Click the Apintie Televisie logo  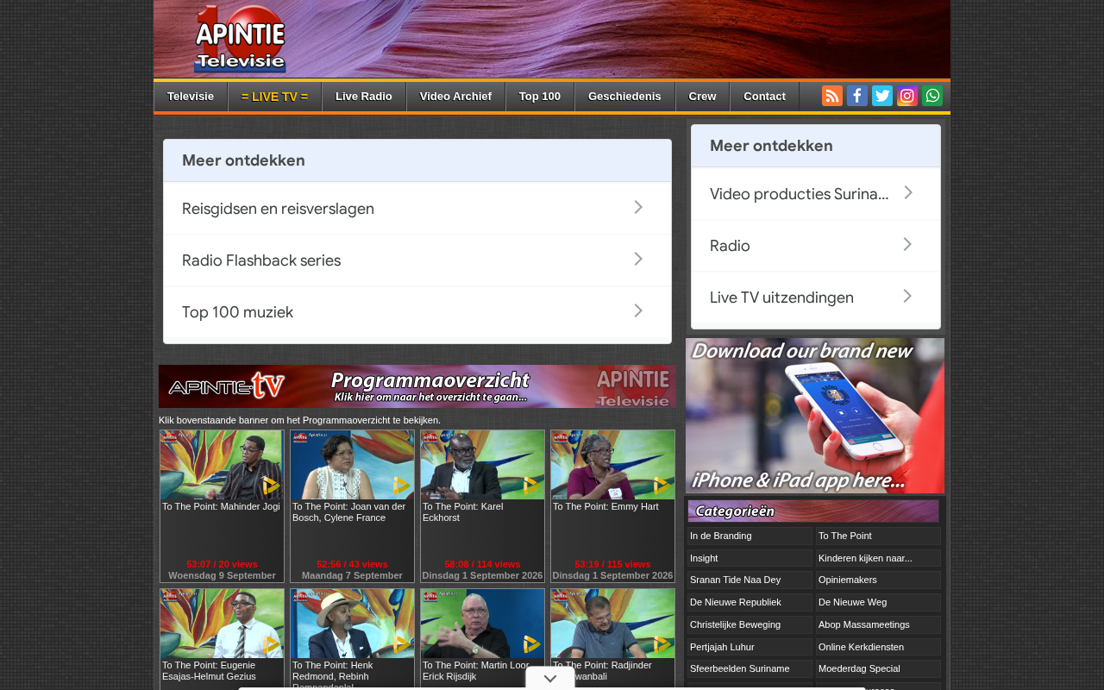pyautogui.click(x=240, y=39)
